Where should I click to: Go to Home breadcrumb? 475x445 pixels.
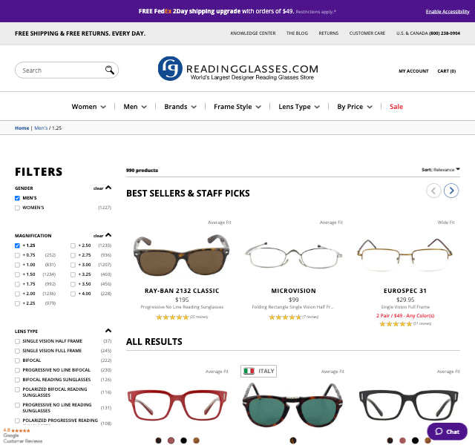[22, 128]
